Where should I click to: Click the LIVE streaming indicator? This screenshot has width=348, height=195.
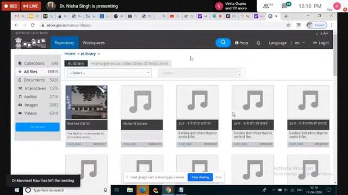[31, 6]
